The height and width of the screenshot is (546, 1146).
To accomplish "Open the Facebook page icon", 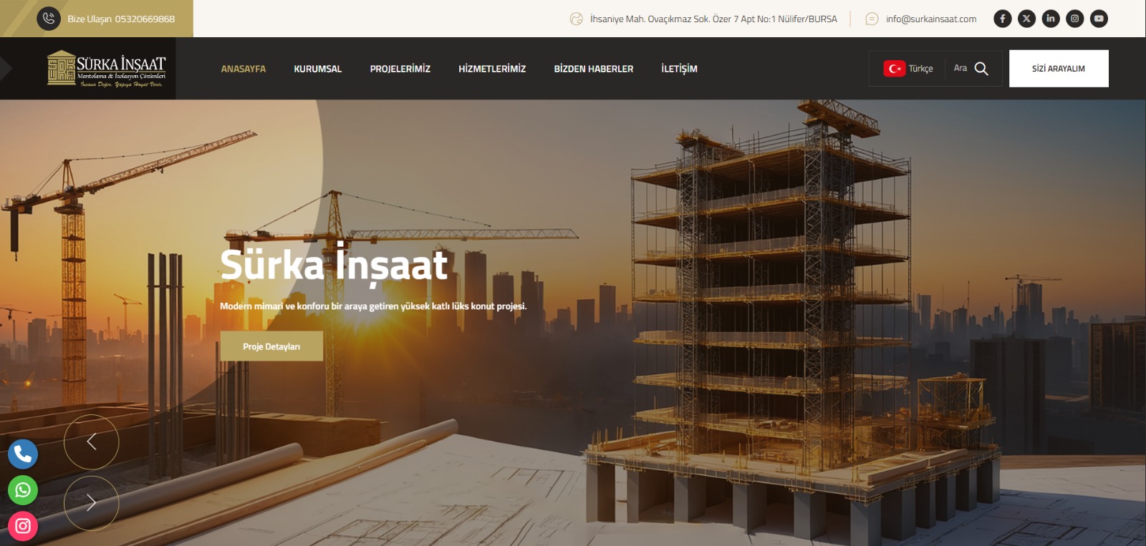I will pos(1003,19).
